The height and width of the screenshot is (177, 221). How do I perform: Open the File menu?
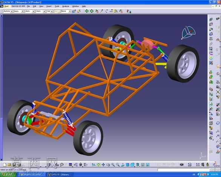28,6
